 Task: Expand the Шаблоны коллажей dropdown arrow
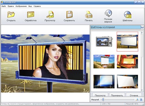[142, 27]
